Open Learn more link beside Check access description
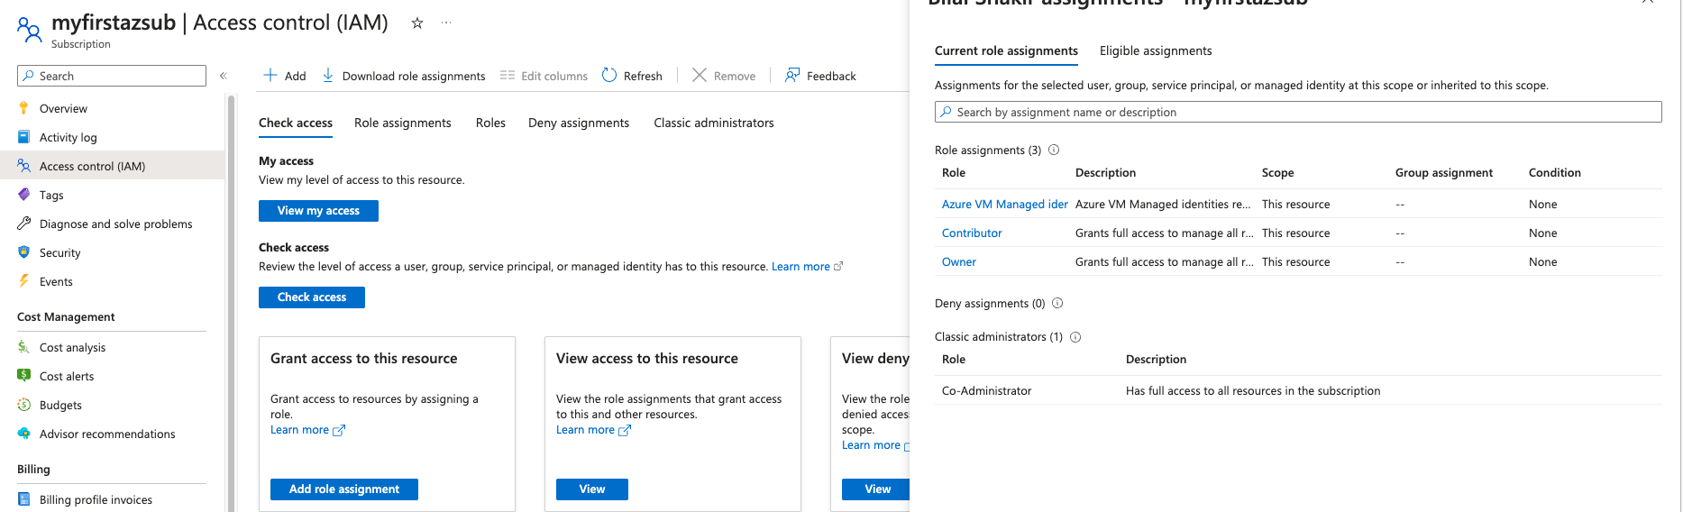This screenshot has width=1683, height=512. pyautogui.click(x=807, y=267)
